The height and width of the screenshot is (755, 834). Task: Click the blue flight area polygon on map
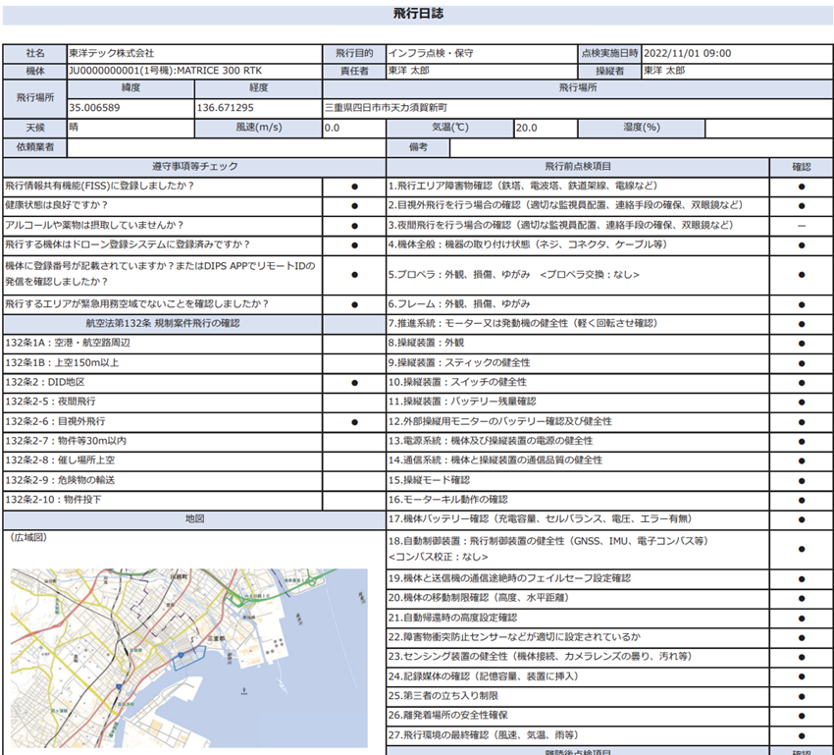click(188, 658)
